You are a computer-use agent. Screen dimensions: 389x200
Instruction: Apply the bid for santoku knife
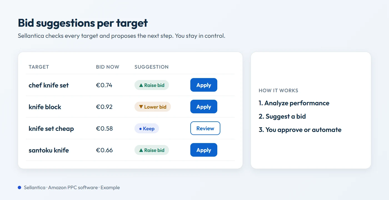coord(204,150)
